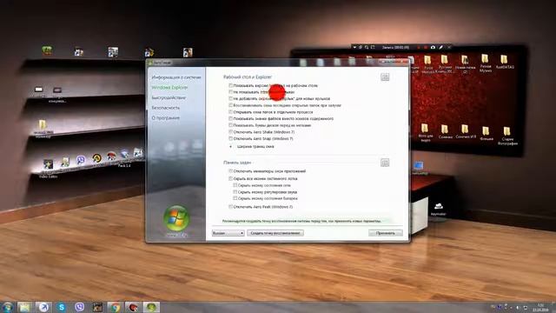556x313 pixels.
Task: Toggle 'Показывать буквы дисков перед их метками'
Action: click(x=231, y=125)
